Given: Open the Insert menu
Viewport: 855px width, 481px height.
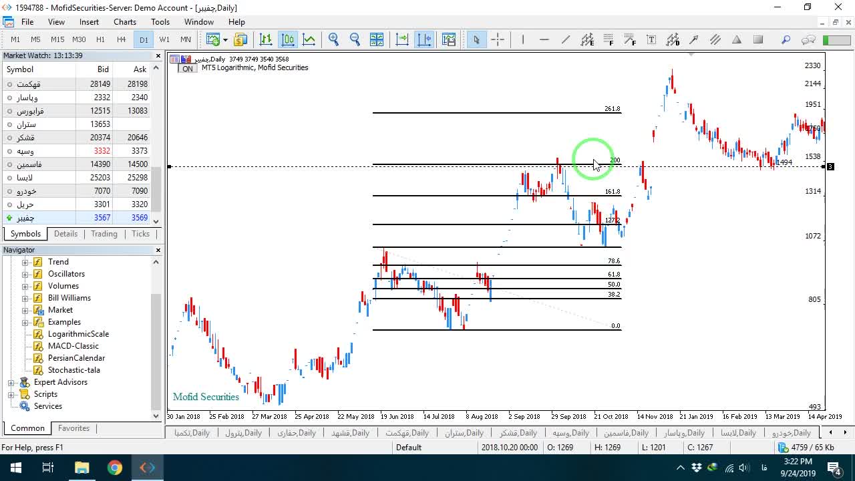Looking at the screenshot, I should tap(89, 22).
